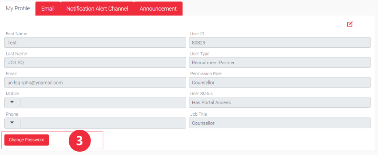Click the First Name field containing Test
The image size is (378, 155).
[95, 43]
